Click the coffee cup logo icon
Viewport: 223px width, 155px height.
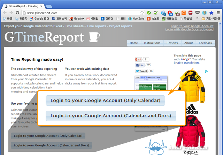tap(94, 37)
